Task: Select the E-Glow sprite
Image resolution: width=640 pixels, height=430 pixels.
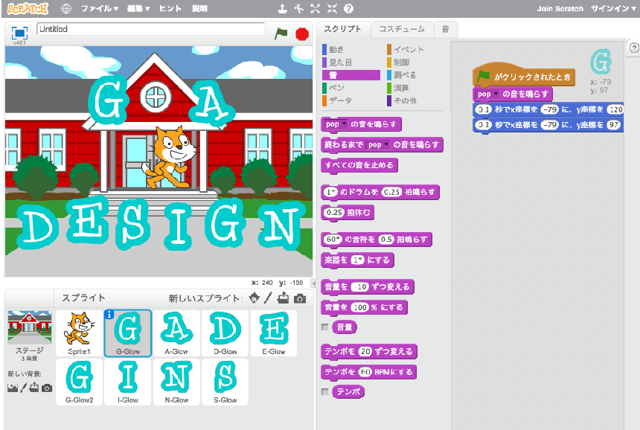Action: [273, 333]
